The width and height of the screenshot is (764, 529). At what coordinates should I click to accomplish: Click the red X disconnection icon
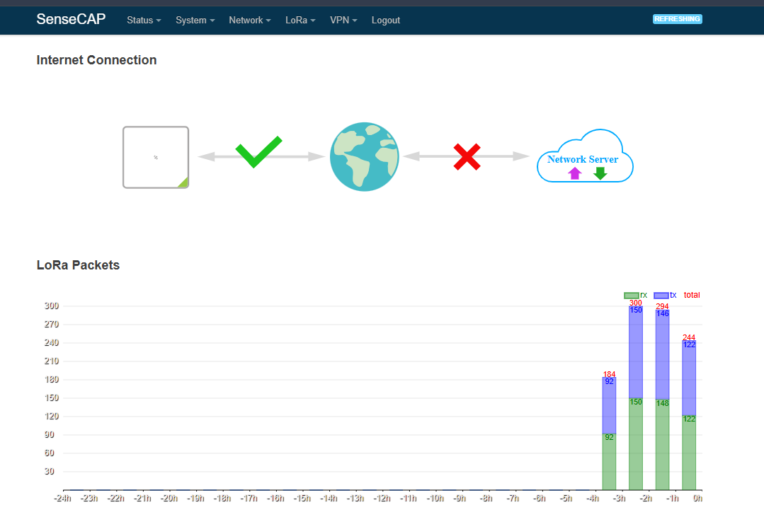[x=467, y=156]
